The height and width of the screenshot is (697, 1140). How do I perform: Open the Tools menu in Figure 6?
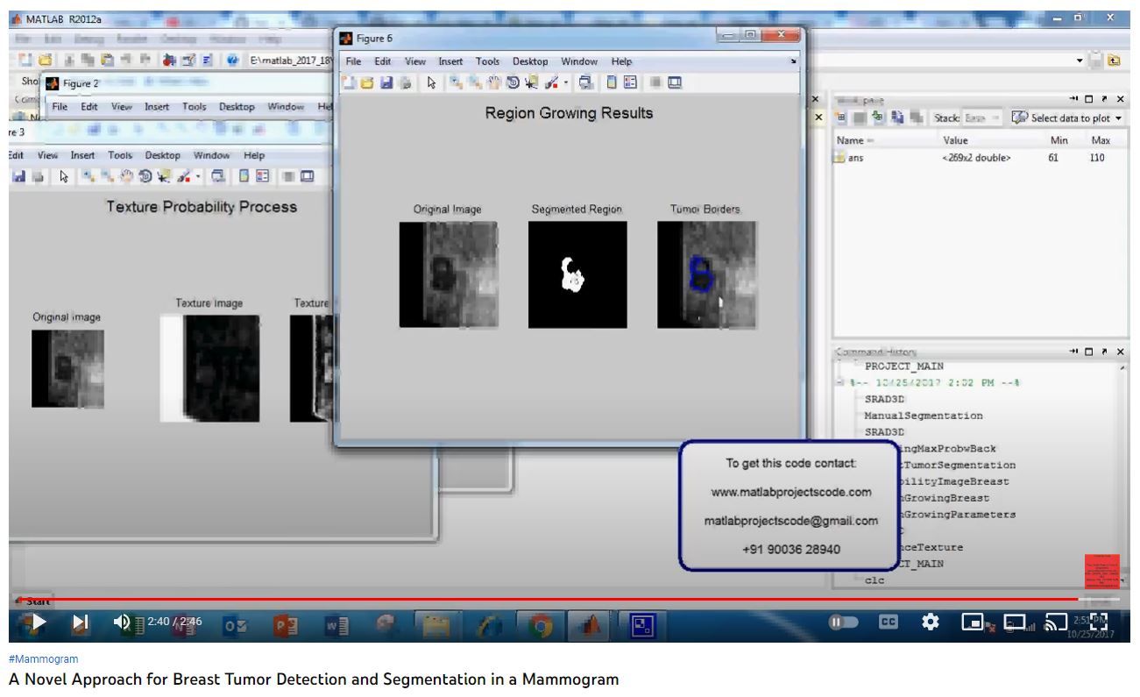click(487, 61)
